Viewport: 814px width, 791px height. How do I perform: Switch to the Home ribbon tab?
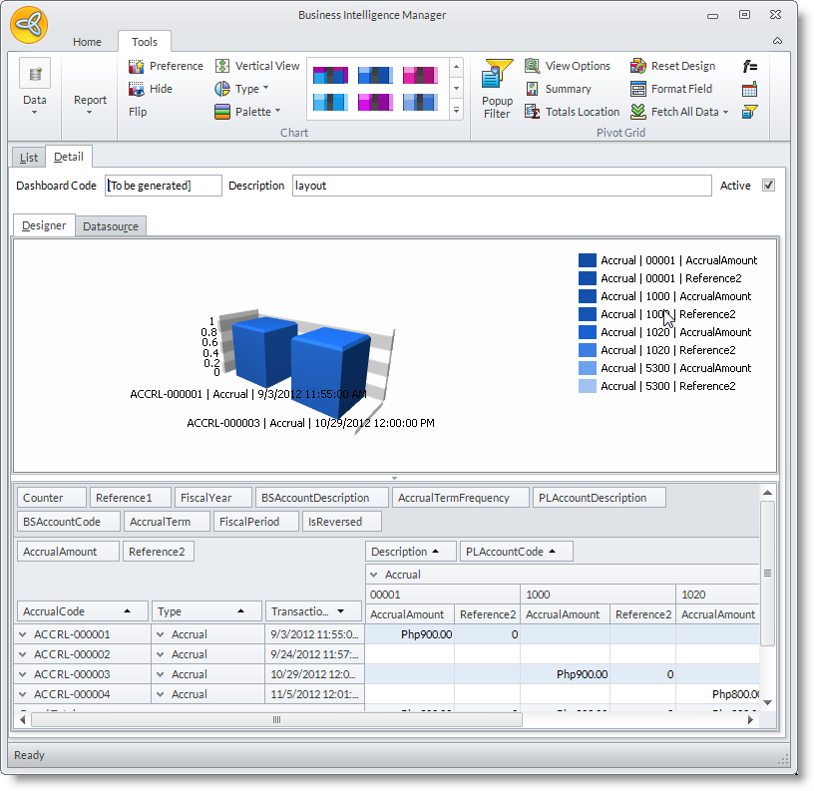[87, 42]
